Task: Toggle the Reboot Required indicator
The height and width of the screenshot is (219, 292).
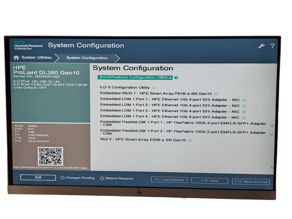Action: pos(102,178)
